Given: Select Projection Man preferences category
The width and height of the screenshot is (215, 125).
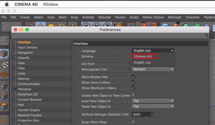Looking at the screenshot, I should [29, 120].
